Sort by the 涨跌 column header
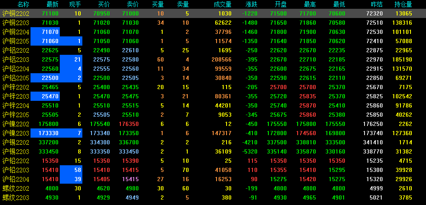Viewport: 426px width, 205px height. (251, 4)
